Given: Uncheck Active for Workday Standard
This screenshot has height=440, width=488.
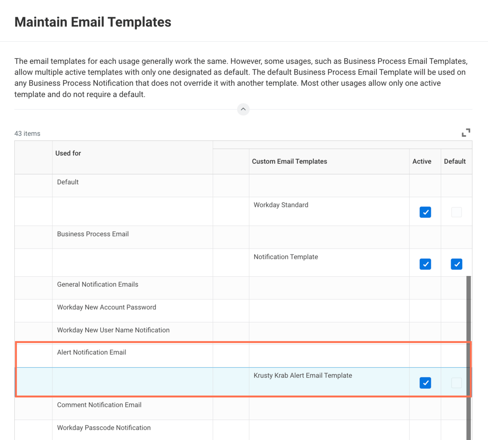Looking at the screenshot, I should 425,212.
